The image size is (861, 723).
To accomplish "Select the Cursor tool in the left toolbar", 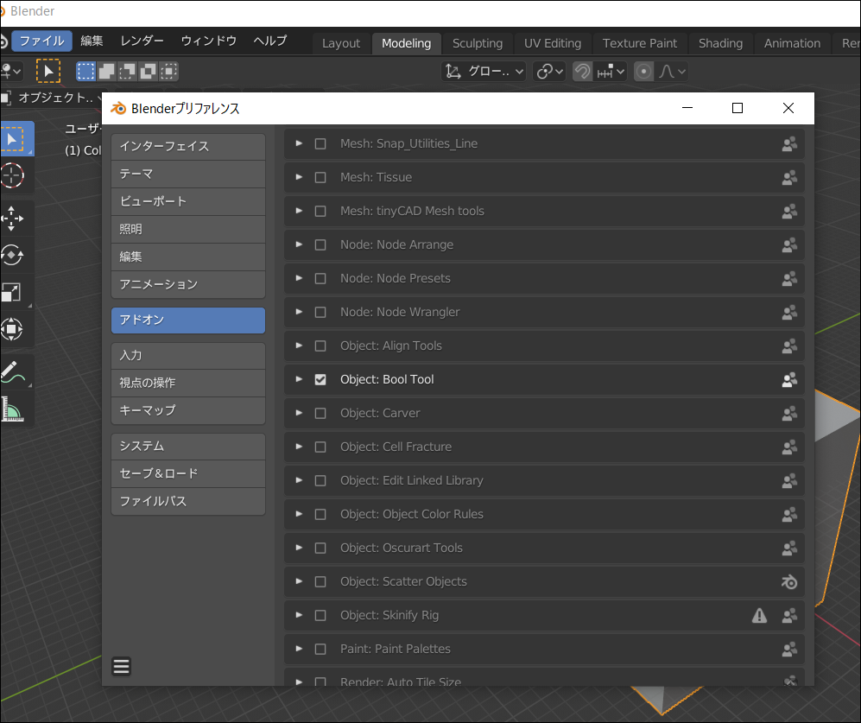I will click(12, 176).
